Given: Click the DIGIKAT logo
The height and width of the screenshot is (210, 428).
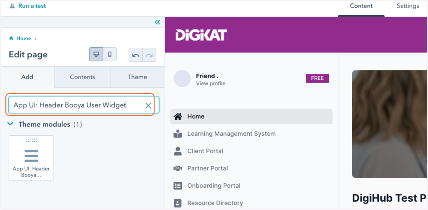Looking at the screenshot, I should [x=201, y=35].
